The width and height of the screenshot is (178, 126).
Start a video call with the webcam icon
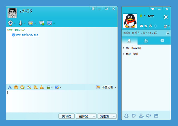(x=10, y=23)
